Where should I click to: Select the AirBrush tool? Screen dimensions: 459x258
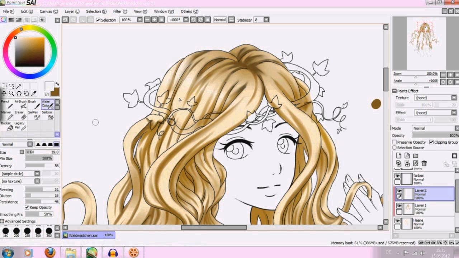click(20, 104)
